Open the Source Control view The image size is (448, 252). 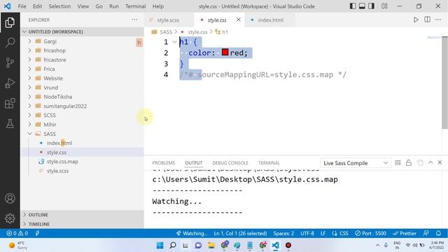coord(10,62)
